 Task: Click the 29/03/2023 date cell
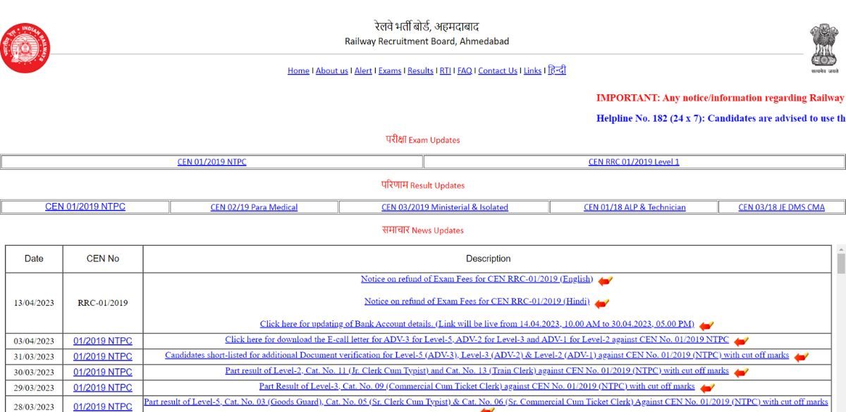point(34,387)
